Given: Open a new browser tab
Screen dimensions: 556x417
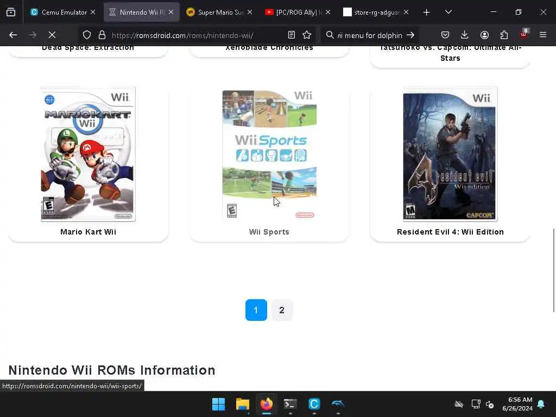Looking at the screenshot, I should pos(426,12).
